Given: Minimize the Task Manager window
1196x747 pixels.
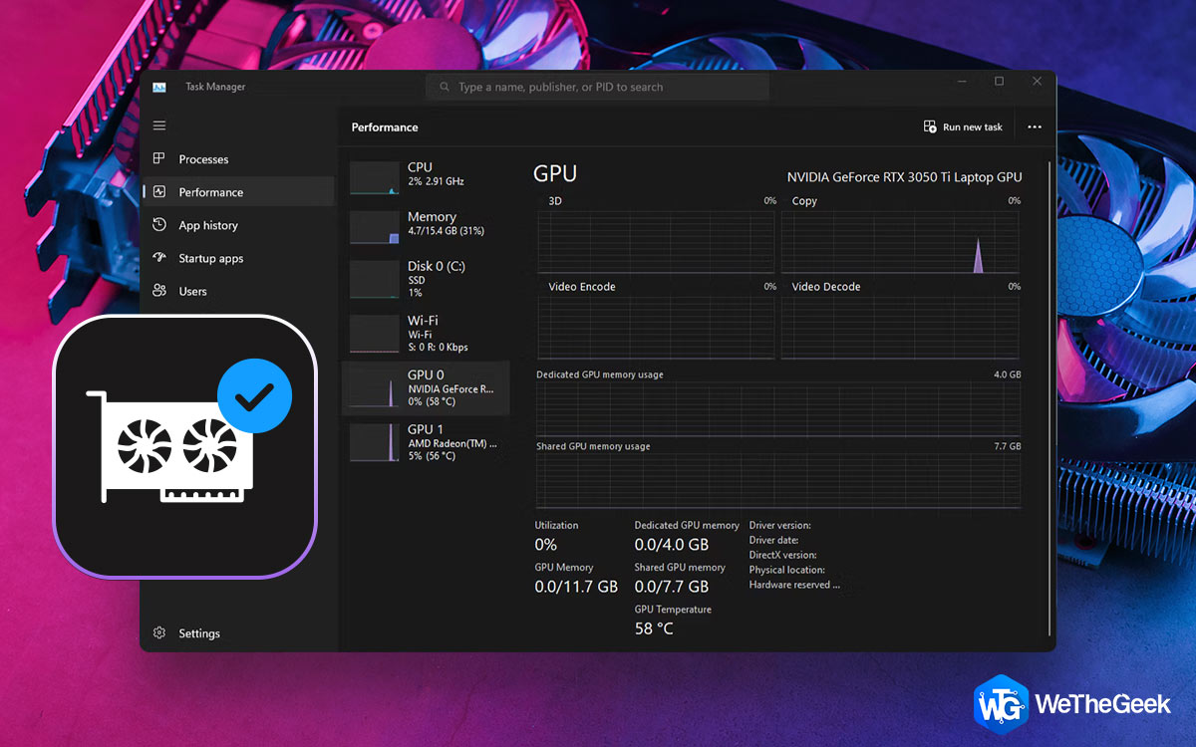Looking at the screenshot, I should pyautogui.click(x=961, y=81).
